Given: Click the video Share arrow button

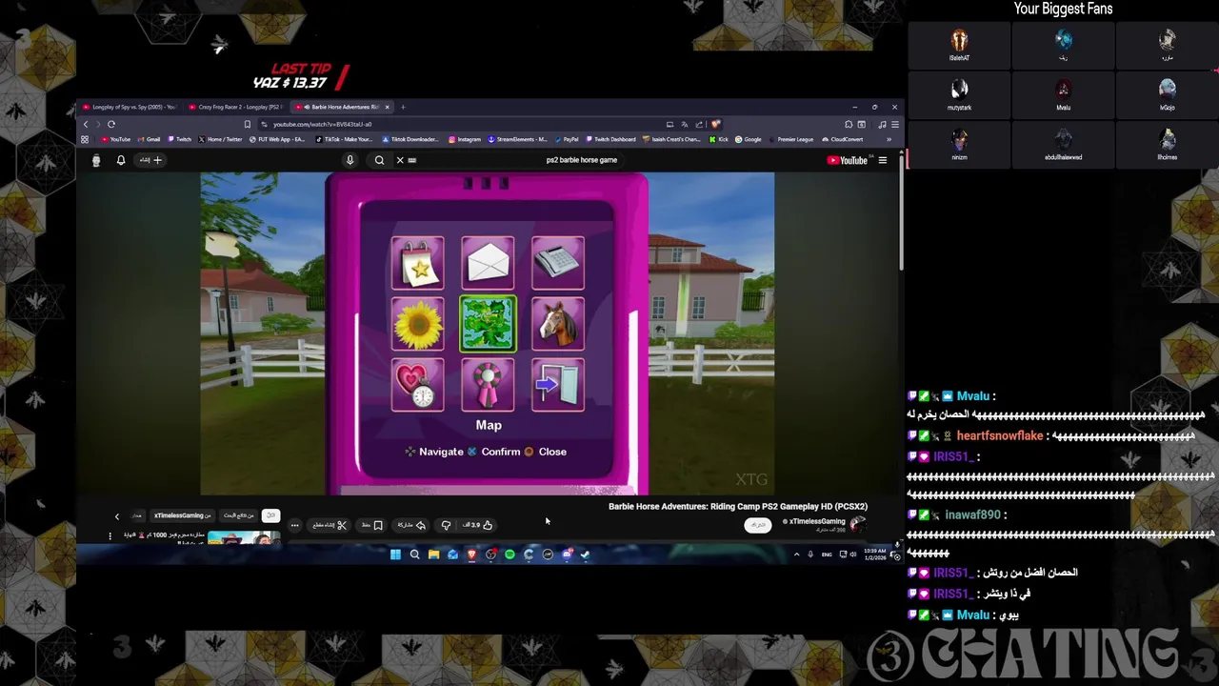Looking at the screenshot, I should coord(411,525).
